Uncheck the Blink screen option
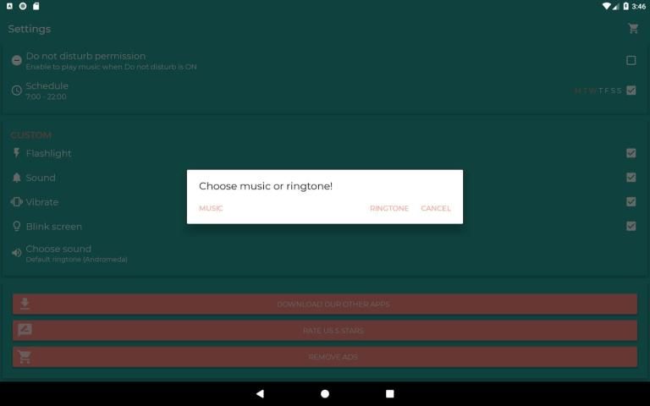This screenshot has width=650, height=406. click(631, 226)
